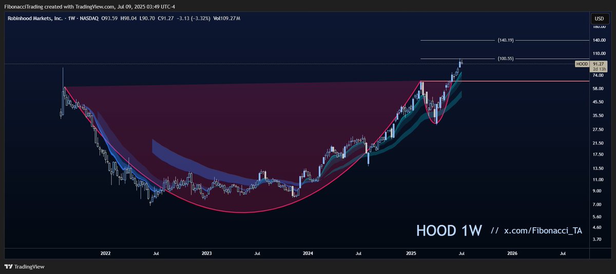
Task: Click the 27.50 price axis label
Action: click(598, 130)
